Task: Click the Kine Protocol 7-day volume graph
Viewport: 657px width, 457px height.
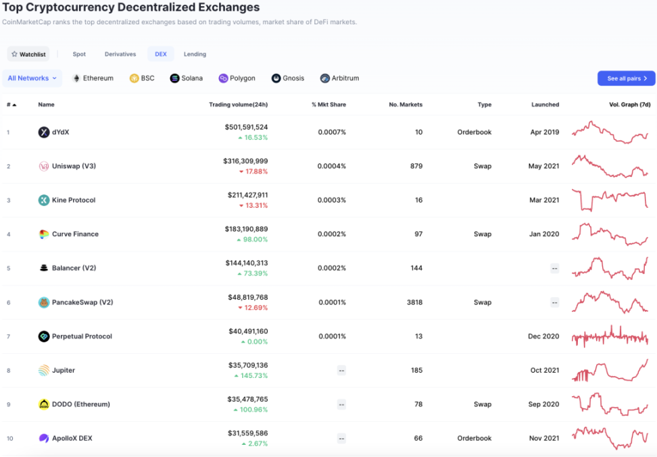Action: (x=610, y=200)
